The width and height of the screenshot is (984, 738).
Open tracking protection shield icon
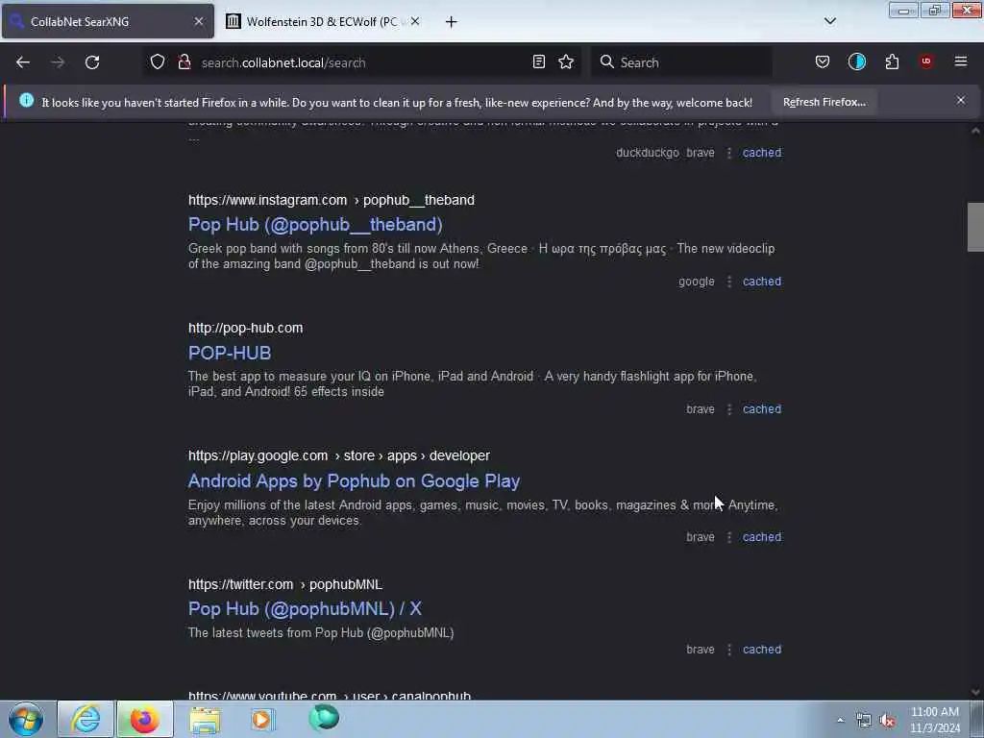[158, 62]
